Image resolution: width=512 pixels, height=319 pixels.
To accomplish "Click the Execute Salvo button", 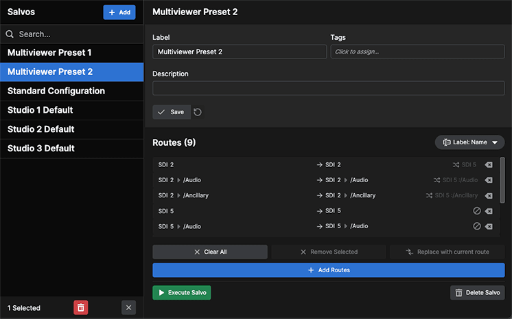I will (182, 292).
